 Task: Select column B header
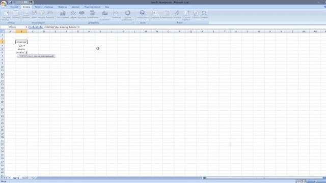[x=21, y=32]
